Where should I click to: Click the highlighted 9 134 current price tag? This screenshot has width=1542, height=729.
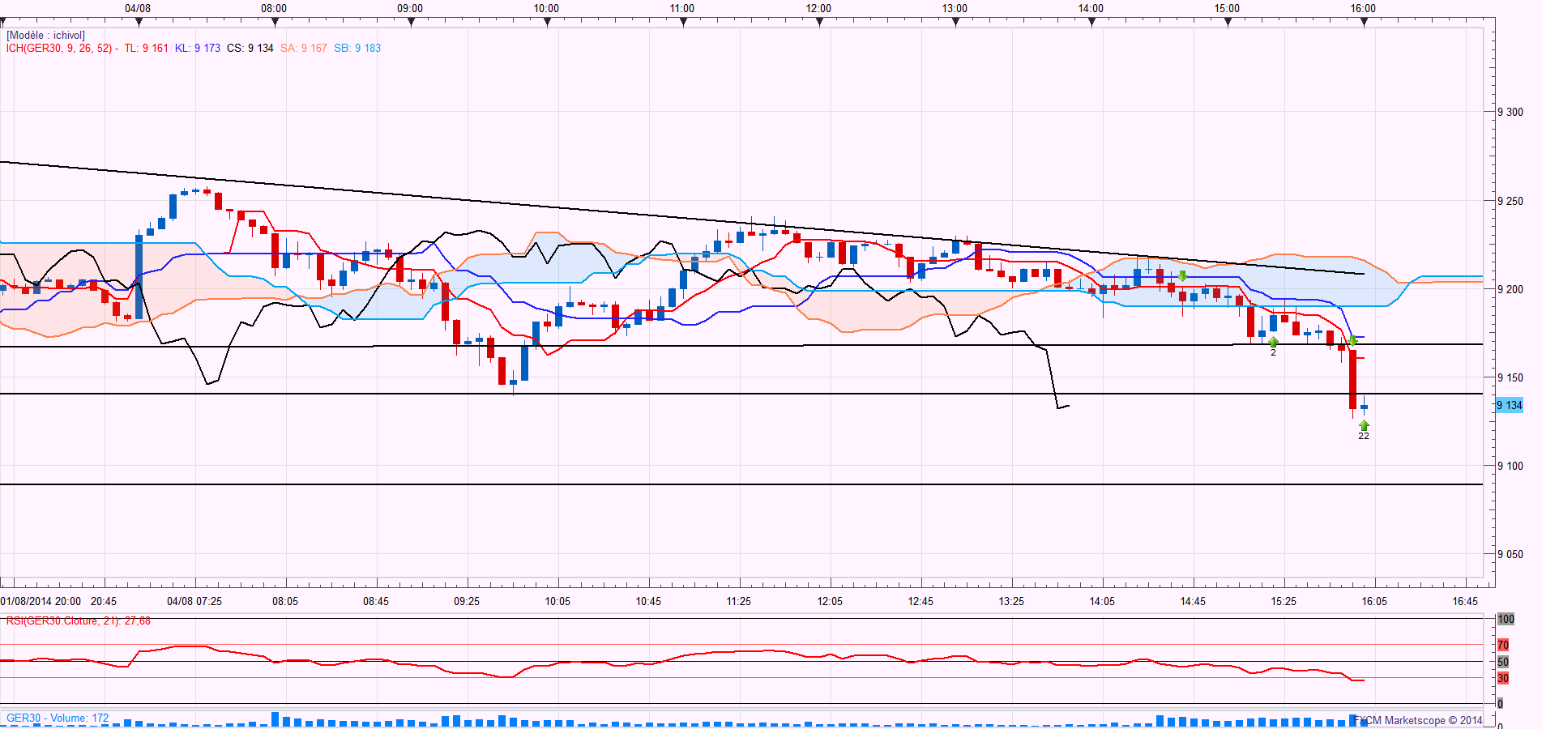tap(1509, 405)
